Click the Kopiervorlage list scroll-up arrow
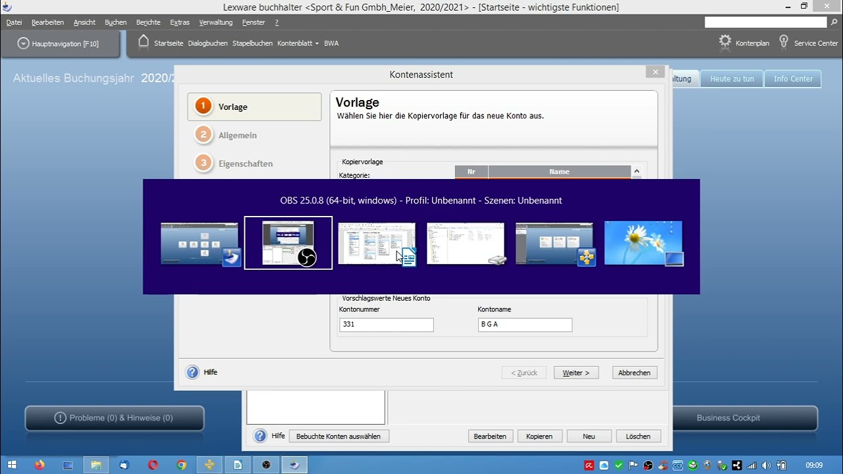 coord(636,172)
